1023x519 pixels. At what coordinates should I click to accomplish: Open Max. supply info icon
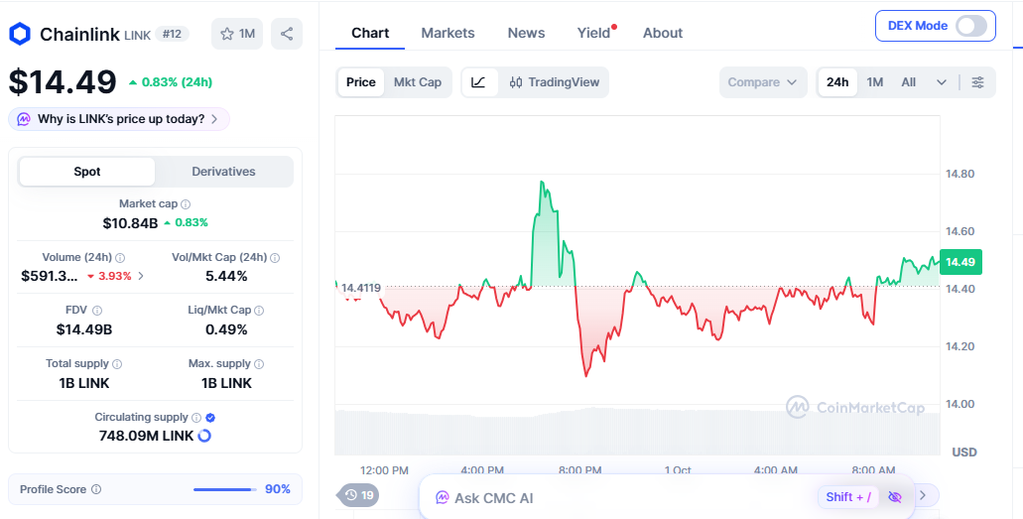(259, 364)
